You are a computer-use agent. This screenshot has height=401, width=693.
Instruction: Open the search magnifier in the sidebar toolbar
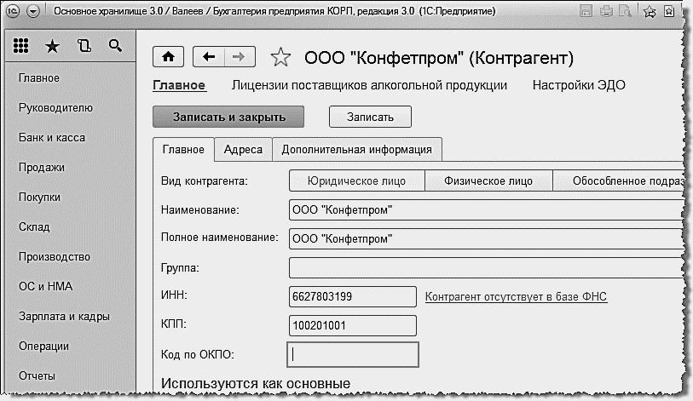(x=115, y=45)
